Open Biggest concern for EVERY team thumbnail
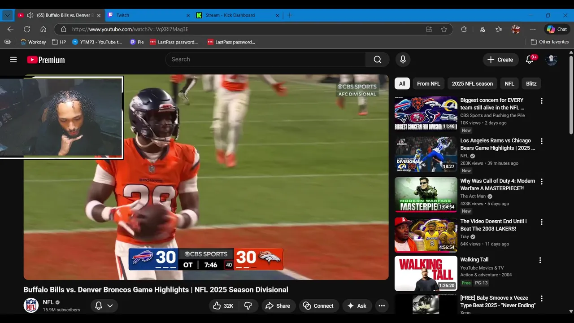574x323 pixels. point(426,113)
